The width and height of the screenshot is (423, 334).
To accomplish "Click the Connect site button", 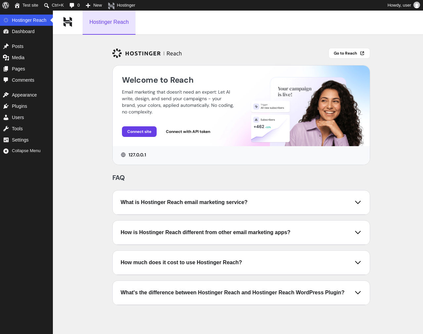I will tap(139, 132).
